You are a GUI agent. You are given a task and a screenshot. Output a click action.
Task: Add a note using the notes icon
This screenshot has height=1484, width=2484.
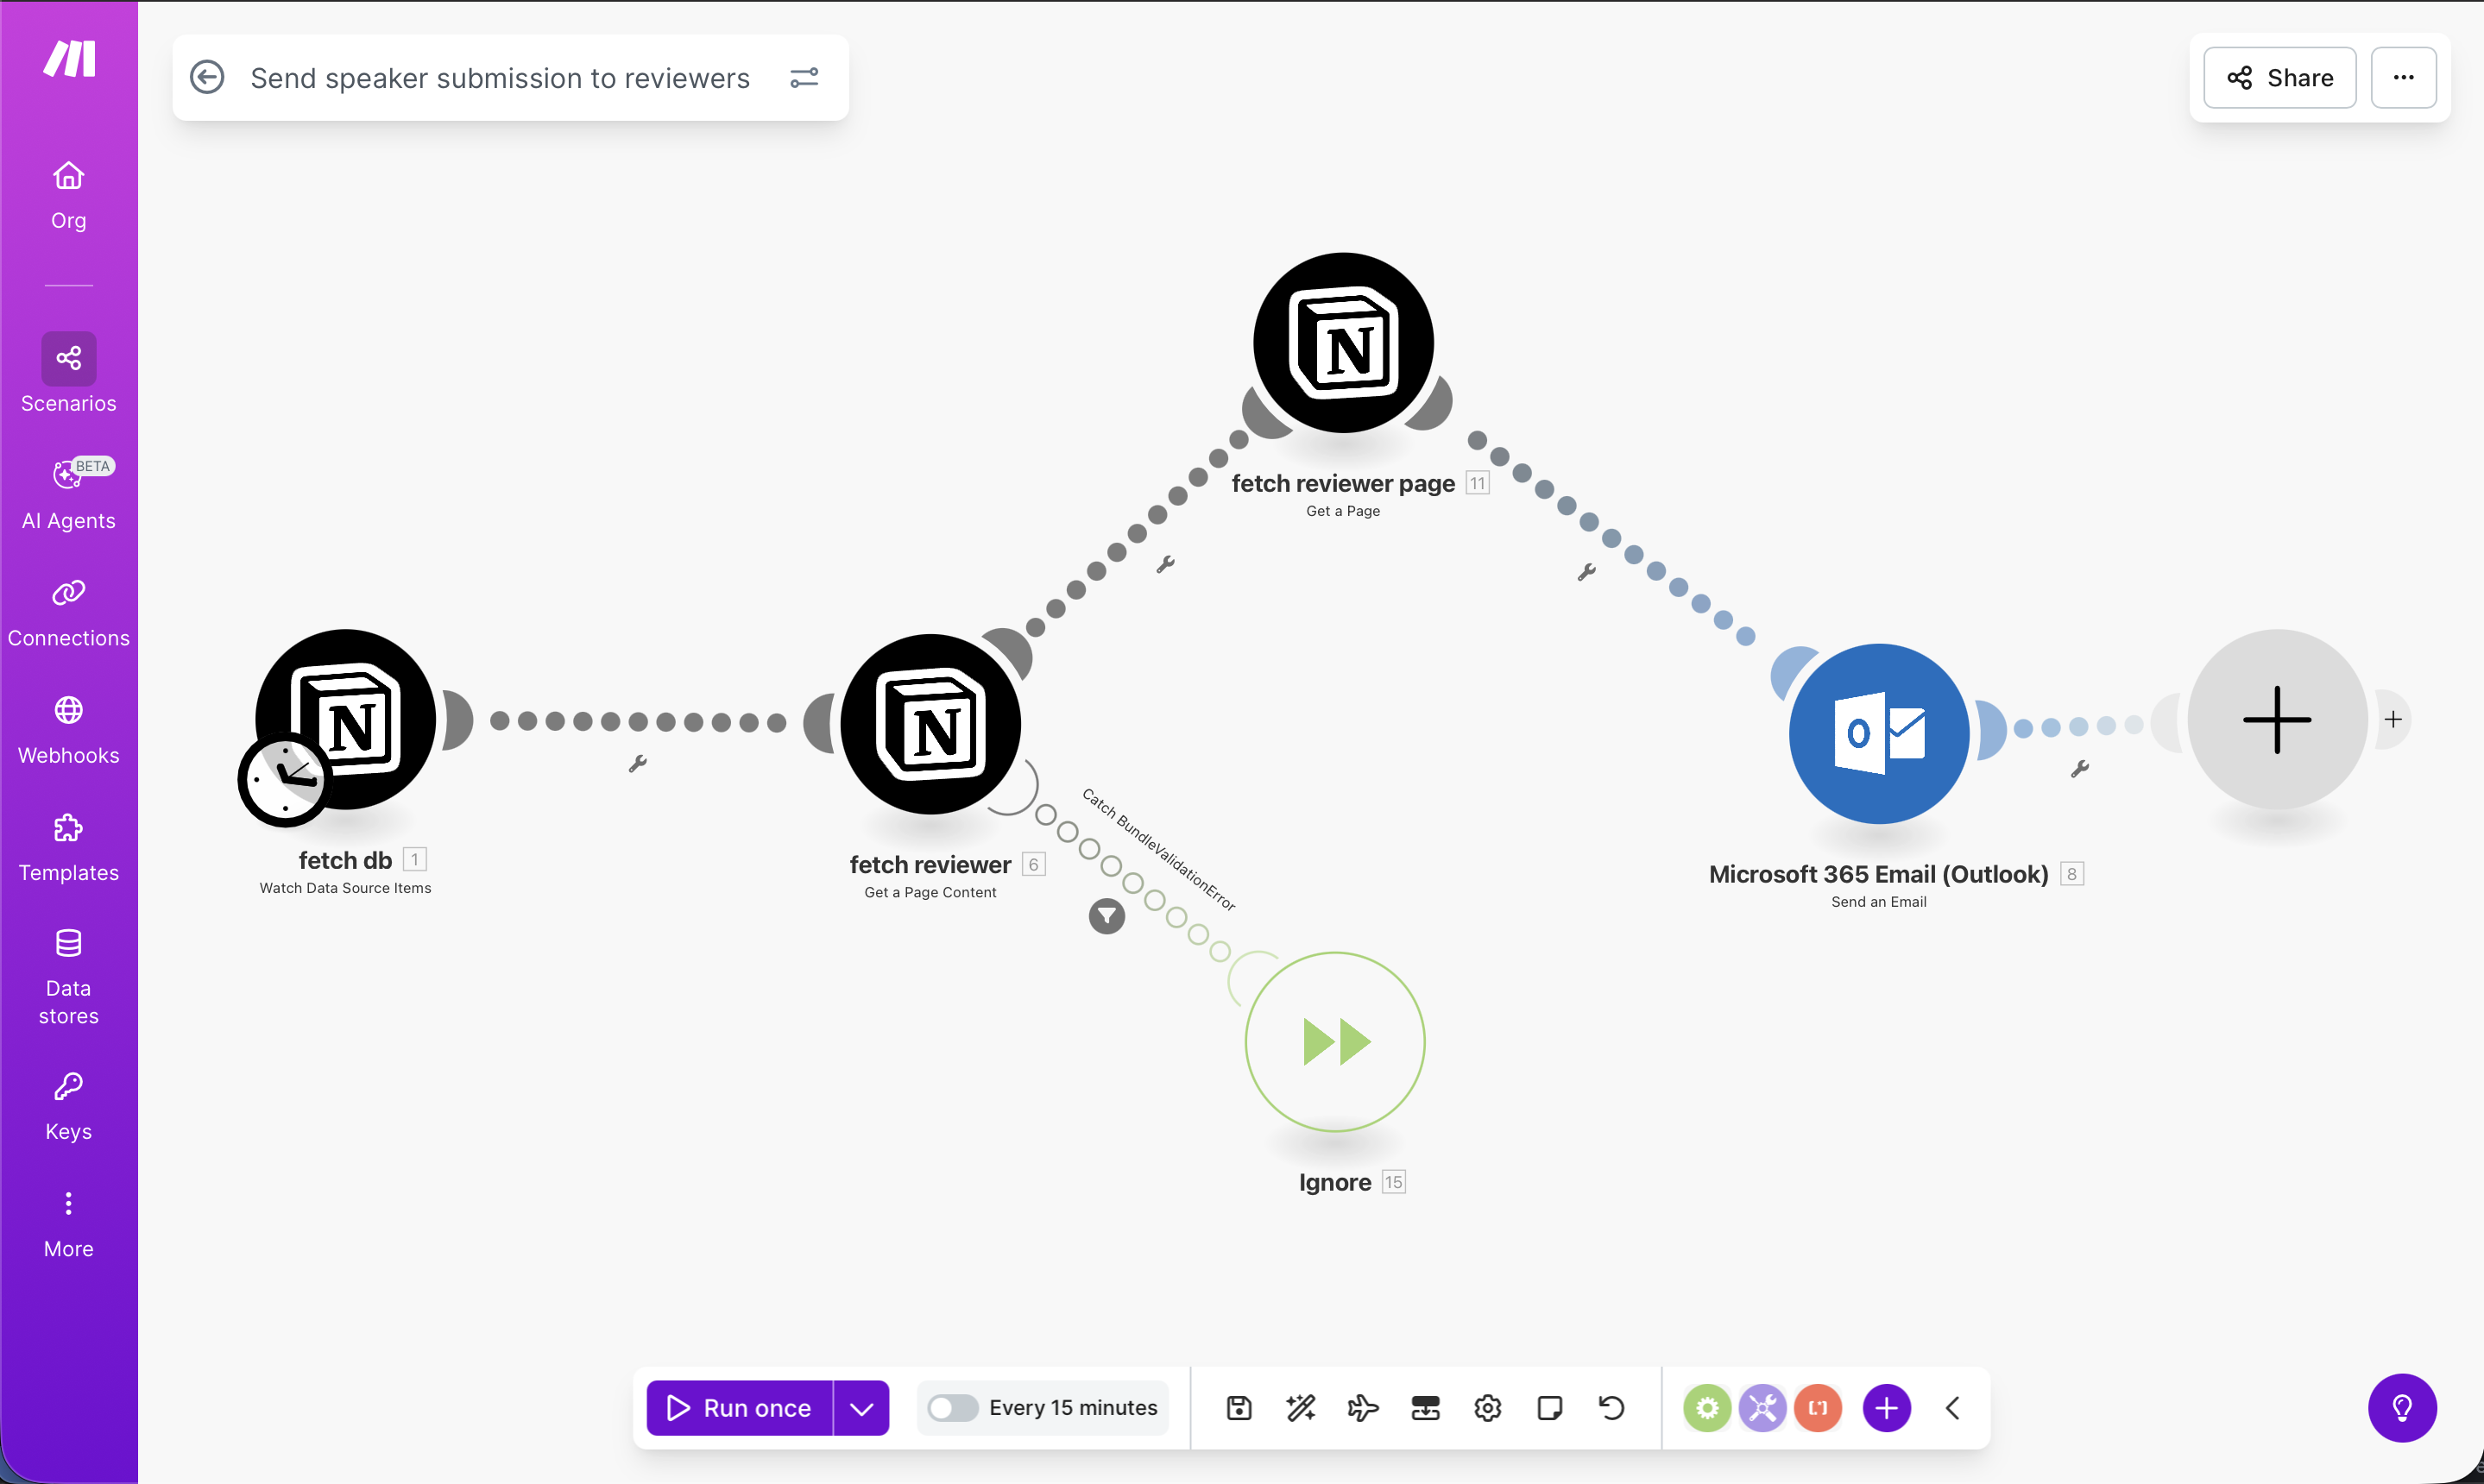tap(1548, 1407)
